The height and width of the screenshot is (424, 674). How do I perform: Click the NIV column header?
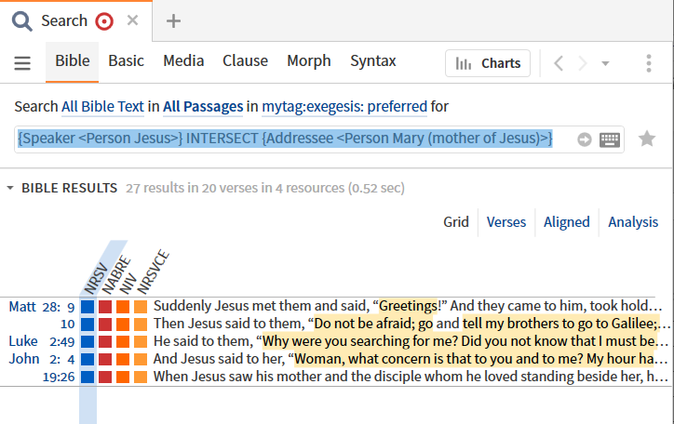point(128,284)
